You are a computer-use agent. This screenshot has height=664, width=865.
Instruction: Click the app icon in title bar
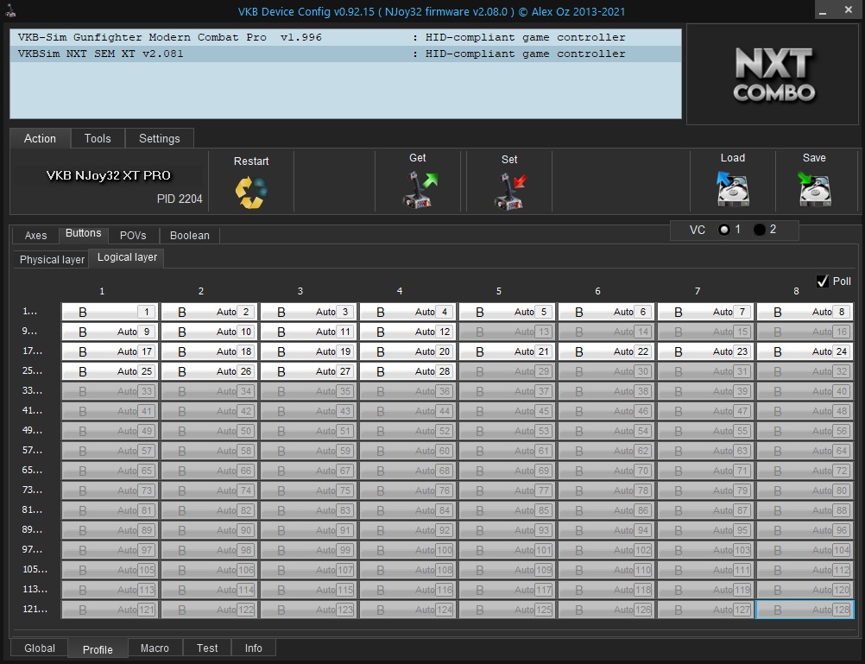10,10
